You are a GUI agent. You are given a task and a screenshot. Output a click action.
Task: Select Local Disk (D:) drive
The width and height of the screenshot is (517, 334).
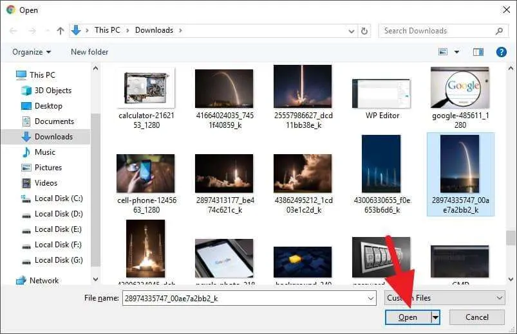52,214
